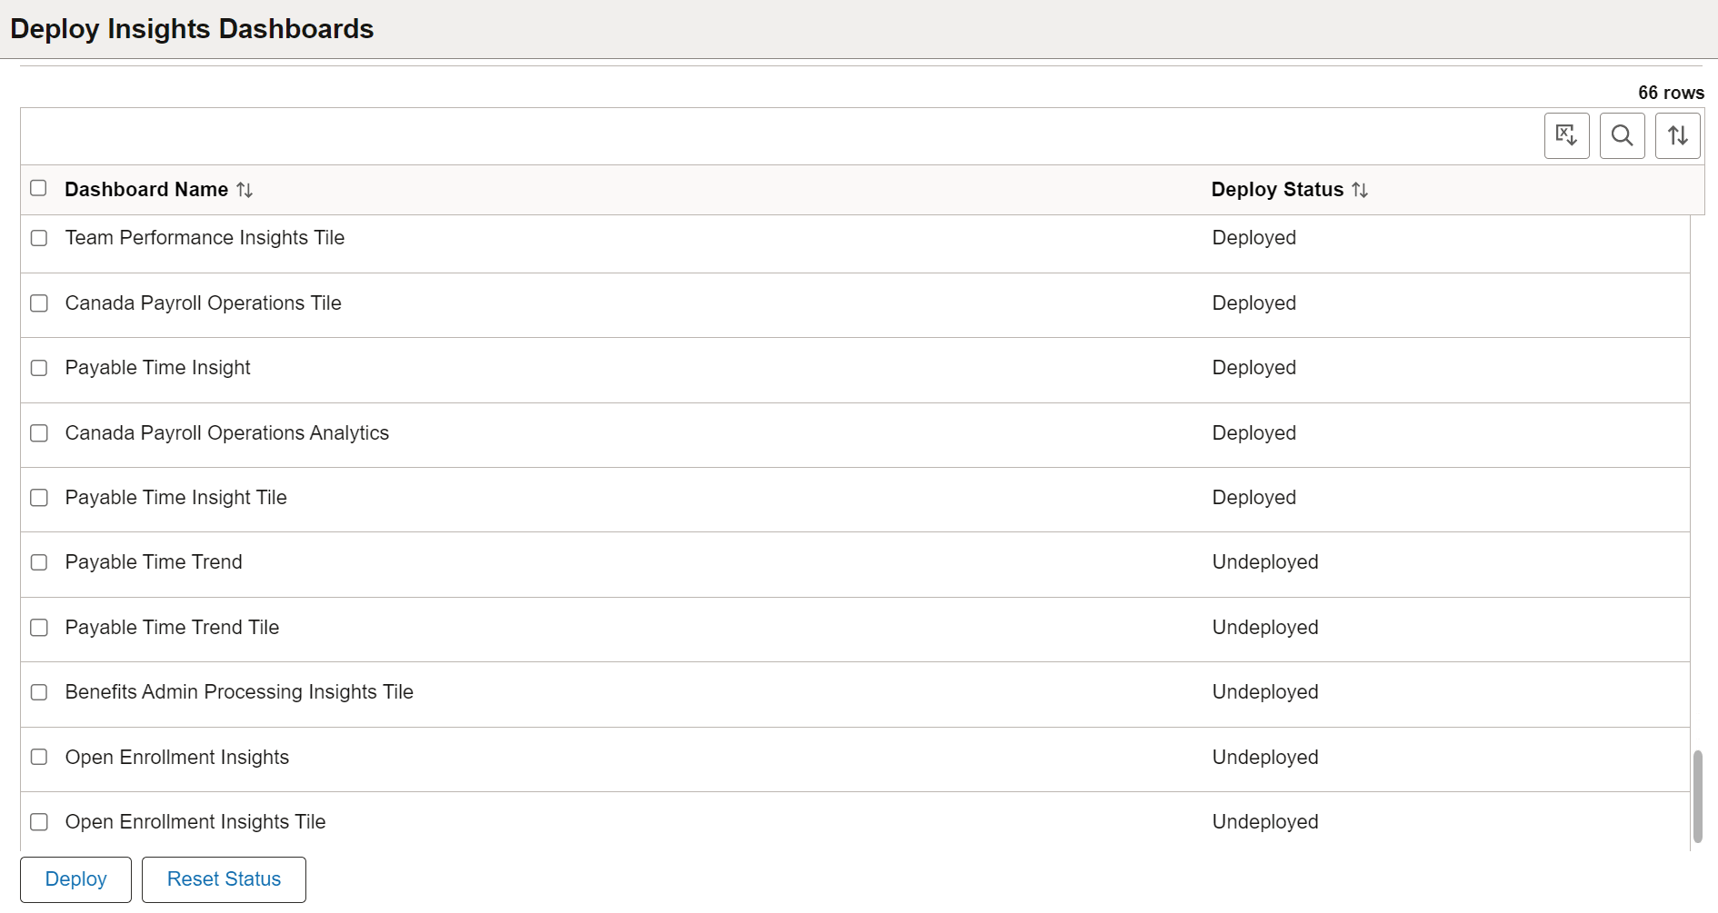This screenshot has width=1718, height=913.
Task: Check Team Performance Insights Tile row
Action: pyautogui.click(x=39, y=238)
